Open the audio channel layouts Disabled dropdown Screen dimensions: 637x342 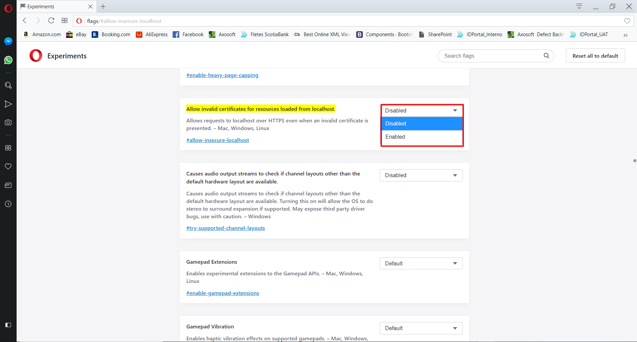click(x=421, y=175)
